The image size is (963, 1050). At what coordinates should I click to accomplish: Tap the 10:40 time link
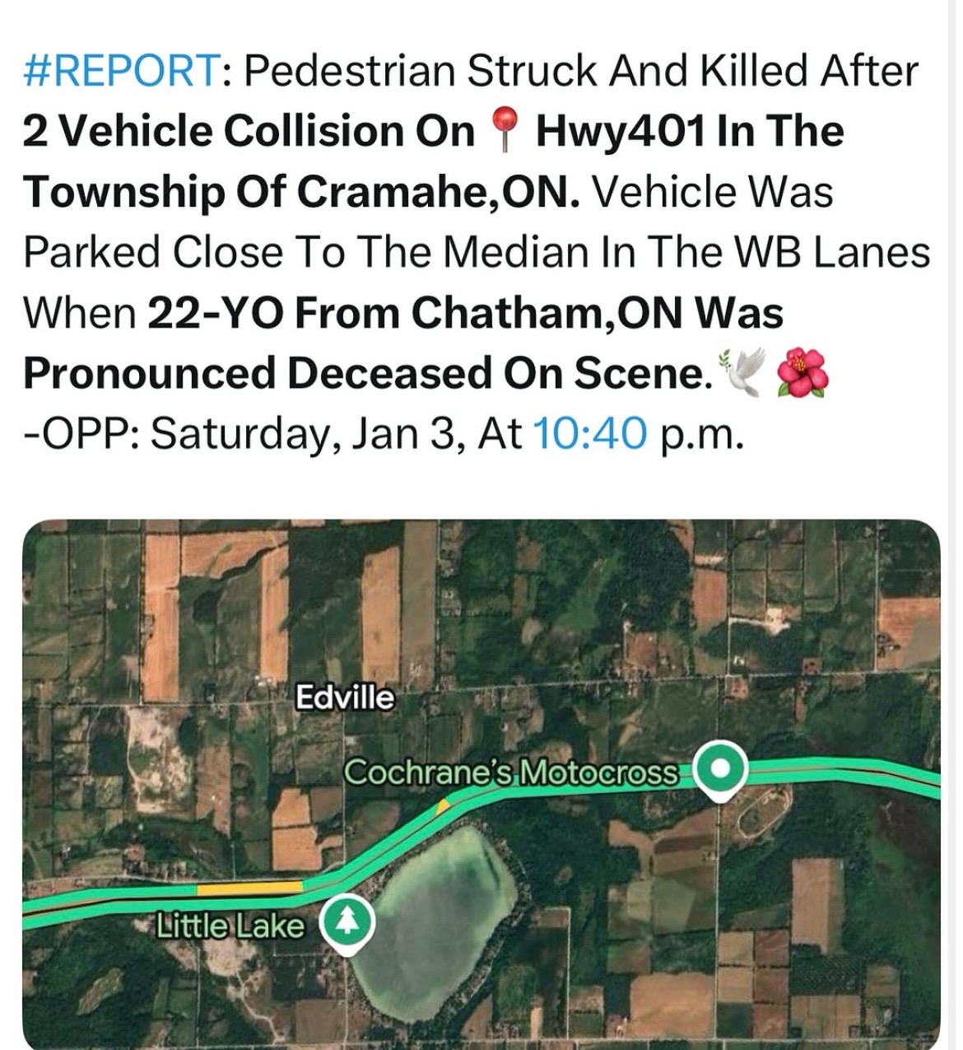coord(590,433)
